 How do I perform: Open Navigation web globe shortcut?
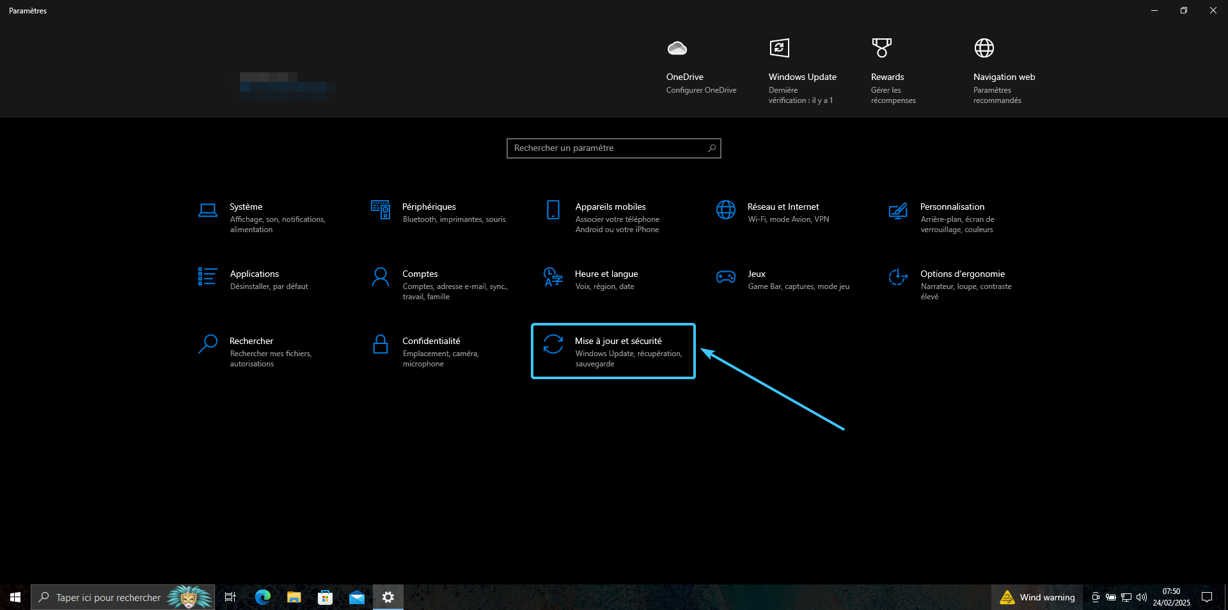click(984, 48)
